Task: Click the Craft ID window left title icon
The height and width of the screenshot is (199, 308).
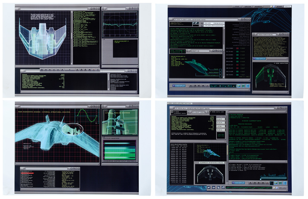Action: tap(188, 51)
